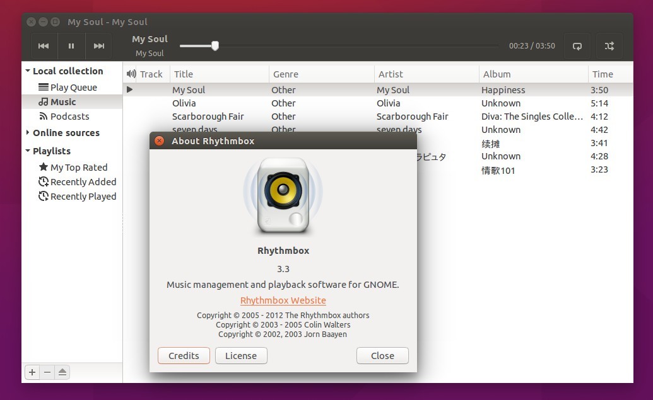
Task: Close the About Rhythmbox dialog via Close button
Action: coord(382,355)
